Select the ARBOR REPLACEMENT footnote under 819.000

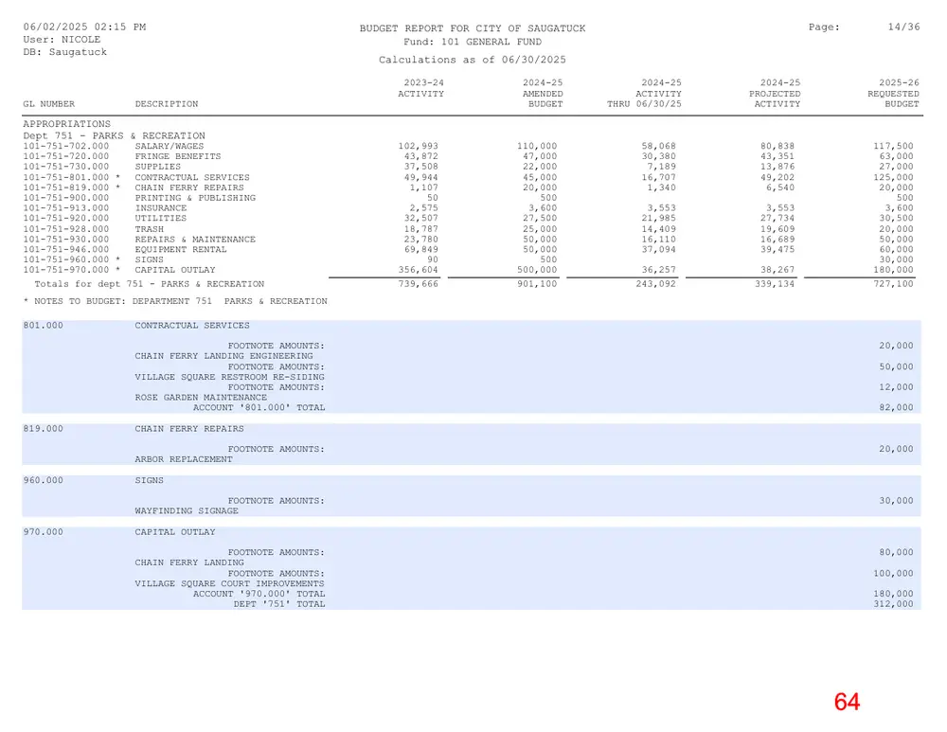coord(184,459)
